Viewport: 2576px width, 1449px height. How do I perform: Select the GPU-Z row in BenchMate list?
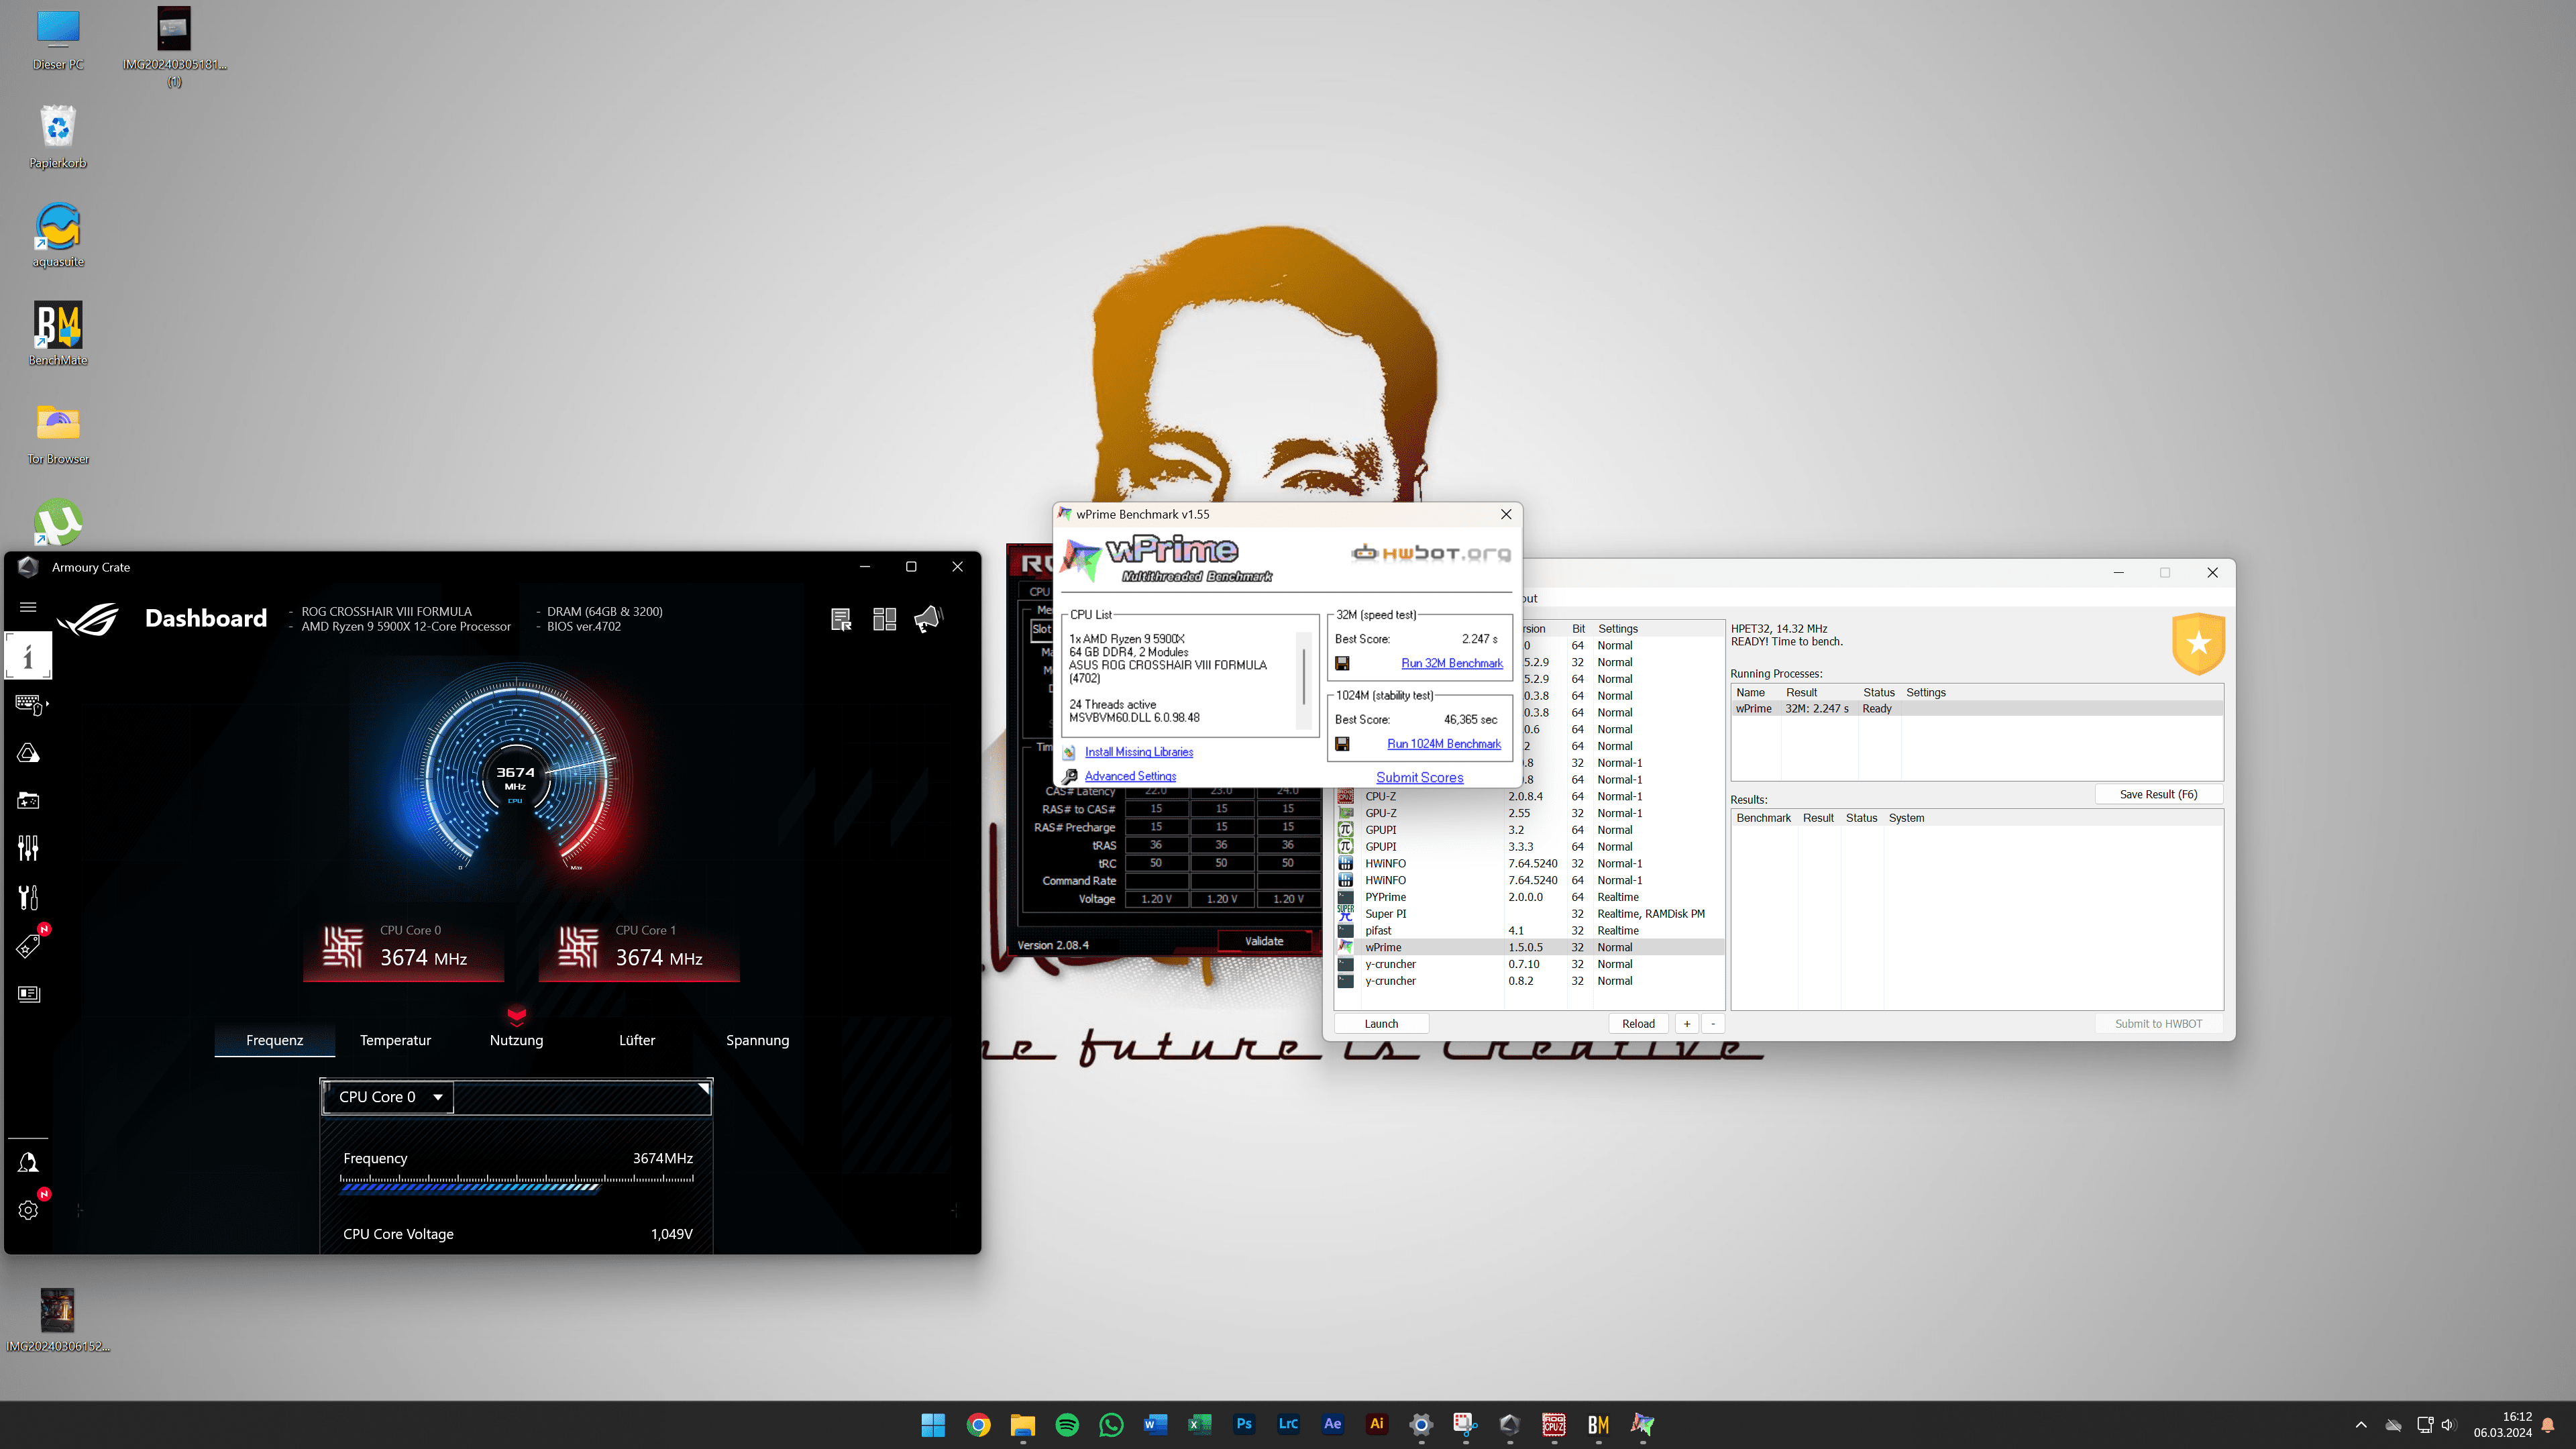point(1530,814)
